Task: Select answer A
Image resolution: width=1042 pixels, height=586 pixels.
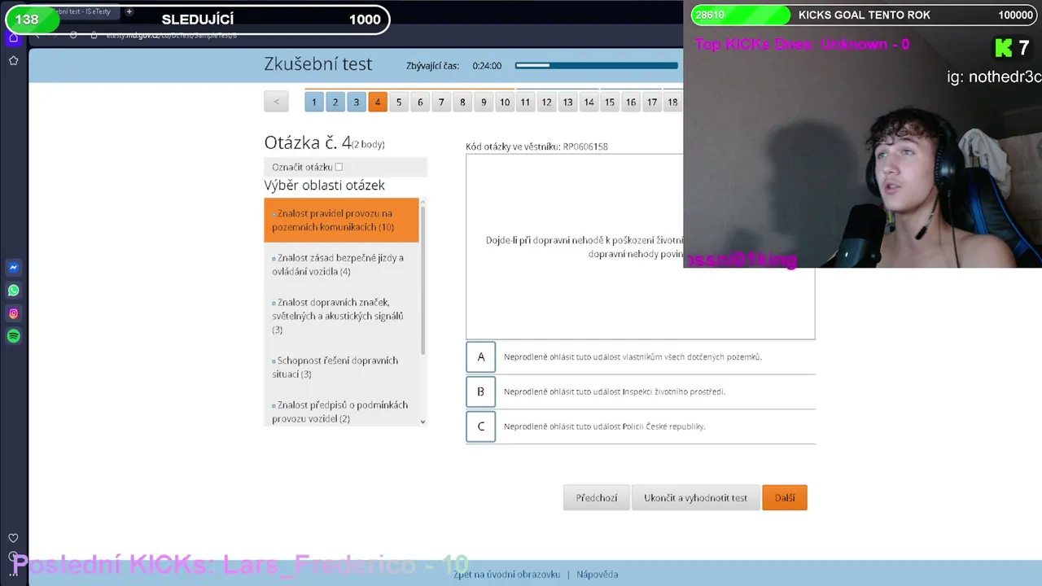Action: coord(480,356)
